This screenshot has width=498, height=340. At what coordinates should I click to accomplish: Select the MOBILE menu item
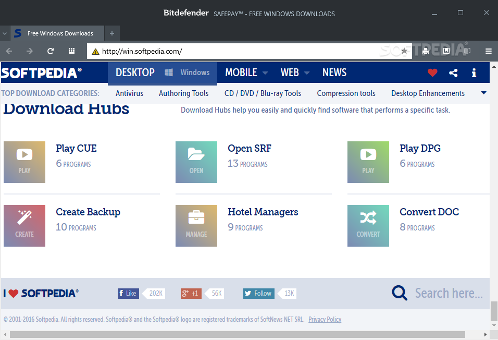(241, 72)
